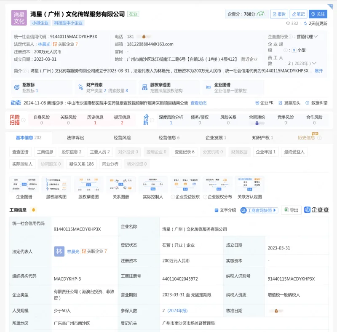337x332 pixels.
Task: Select the 主要人员 2 sub-tab
Action: [100, 152]
